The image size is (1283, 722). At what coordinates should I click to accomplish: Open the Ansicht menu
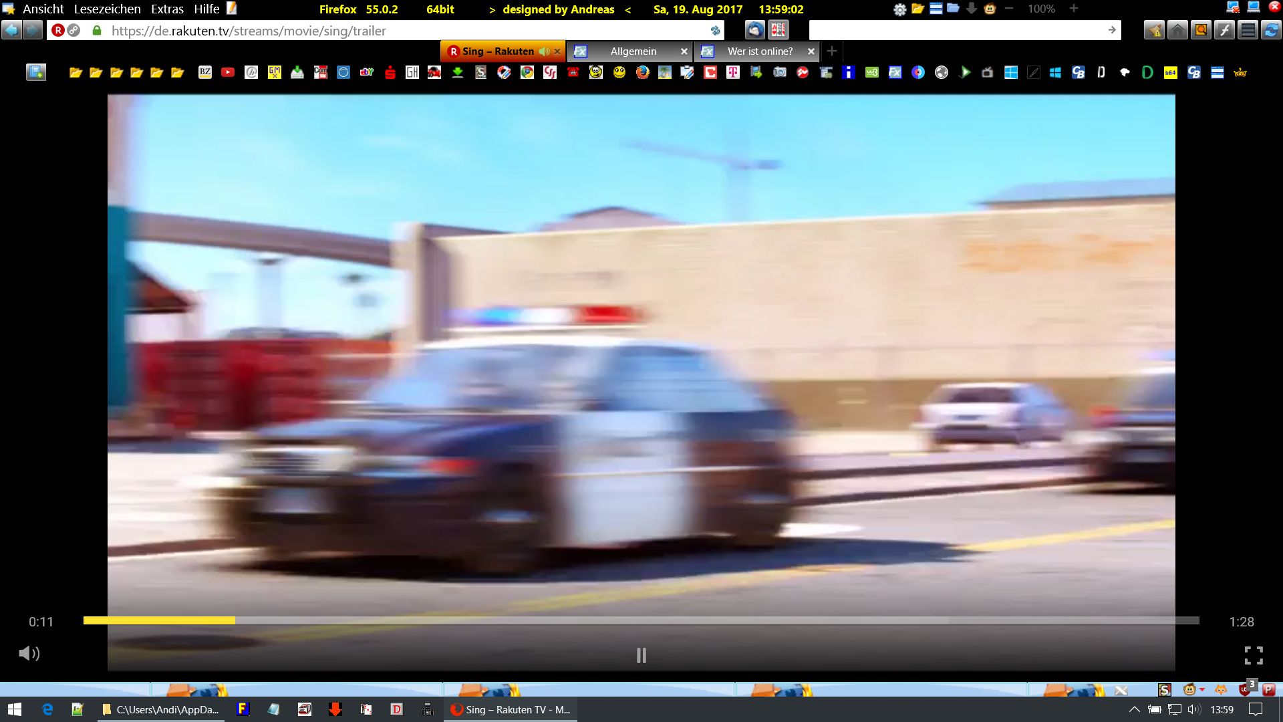[43, 9]
